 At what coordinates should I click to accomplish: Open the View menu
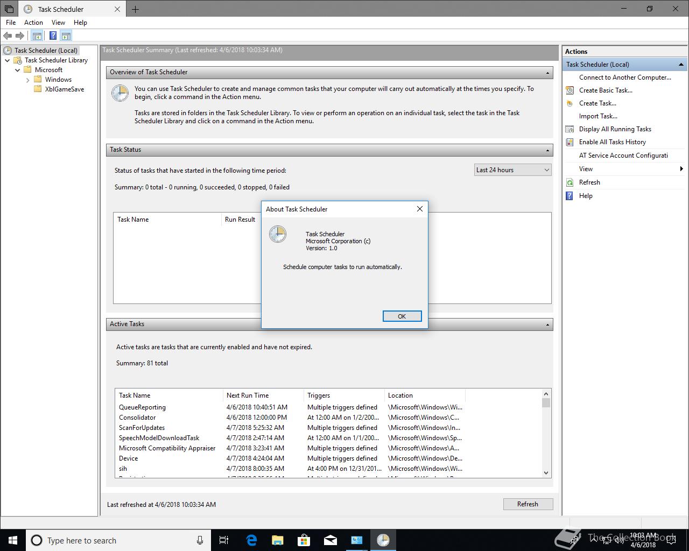[58, 23]
